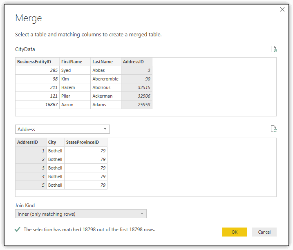Select the LastName column header
293x250 pixels.
[x=106, y=62]
